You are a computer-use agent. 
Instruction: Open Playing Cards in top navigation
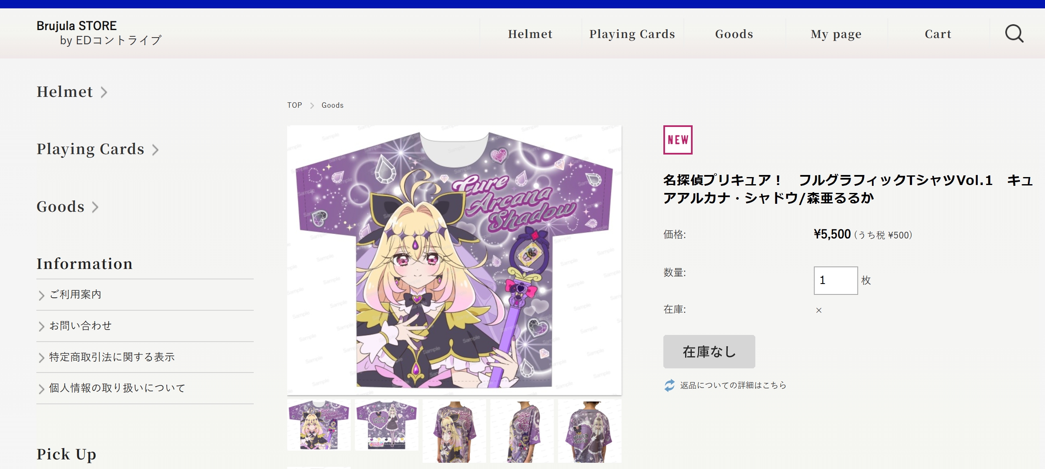click(632, 34)
